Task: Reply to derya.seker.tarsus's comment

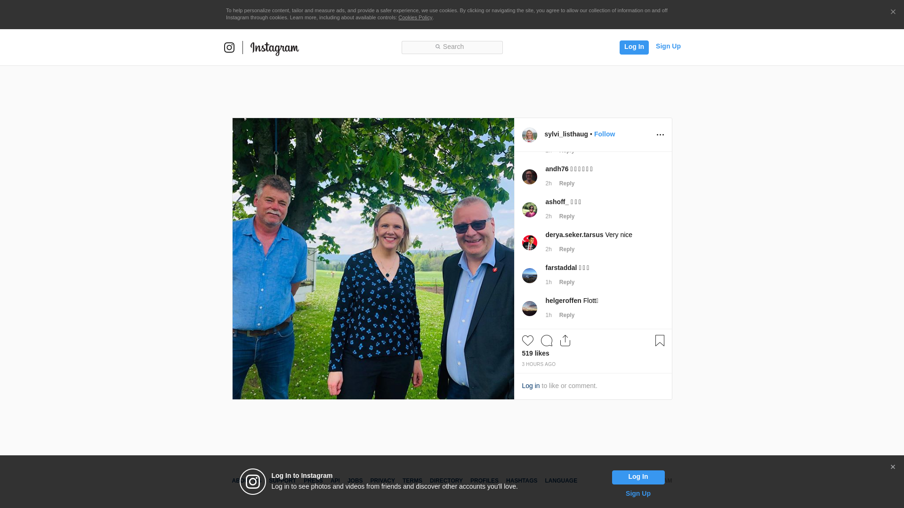Action: coord(567,249)
